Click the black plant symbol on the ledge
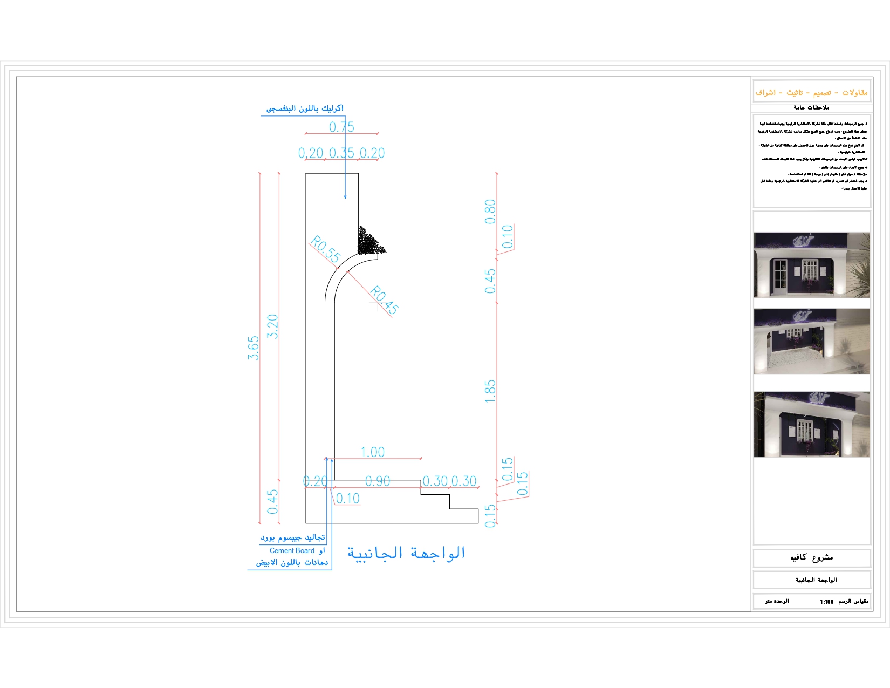The width and height of the screenshot is (890, 688). coord(371,241)
